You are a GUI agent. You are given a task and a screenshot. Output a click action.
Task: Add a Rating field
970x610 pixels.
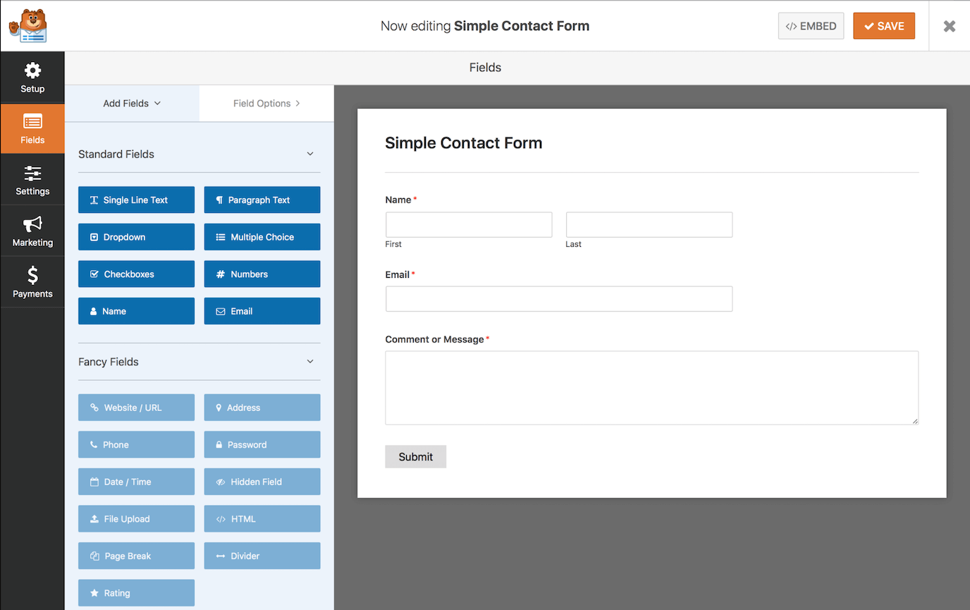point(136,592)
